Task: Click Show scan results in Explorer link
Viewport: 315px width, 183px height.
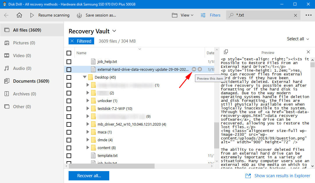Action: [282, 175]
